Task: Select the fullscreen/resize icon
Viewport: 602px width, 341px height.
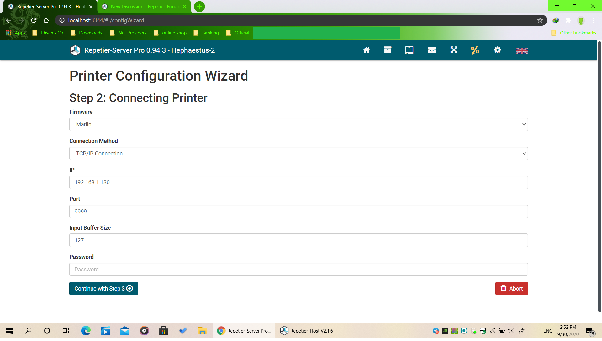Action: click(454, 50)
